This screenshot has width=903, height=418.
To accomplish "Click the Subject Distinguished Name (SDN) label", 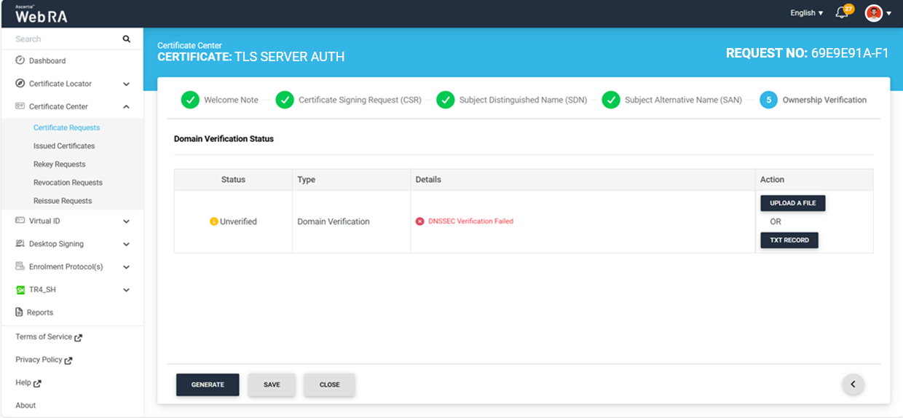I will click(523, 100).
